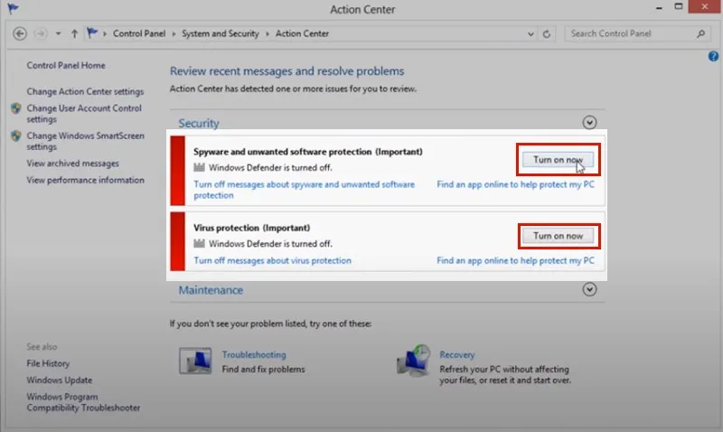Open Windows Update under See also
The image size is (723, 432).
pos(59,380)
